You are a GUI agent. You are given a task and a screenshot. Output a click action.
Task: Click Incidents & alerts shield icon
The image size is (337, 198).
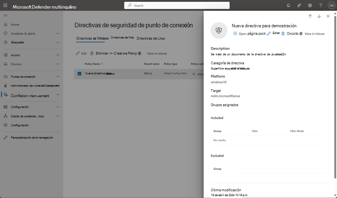(6, 34)
